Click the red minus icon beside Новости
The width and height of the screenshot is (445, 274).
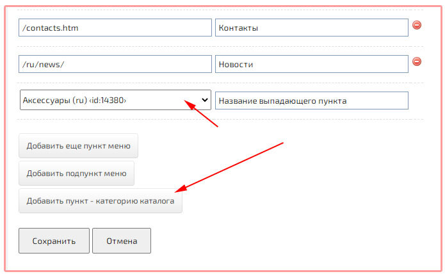(x=416, y=62)
